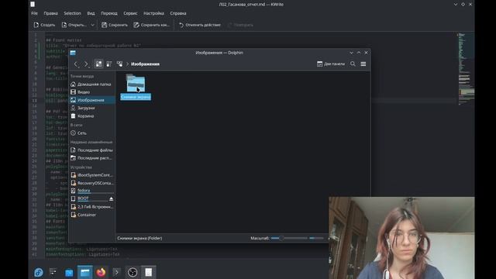Adjust Dolphin zoom (Масштаб) slider
The width and height of the screenshot is (496, 279).
coord(289,238)
